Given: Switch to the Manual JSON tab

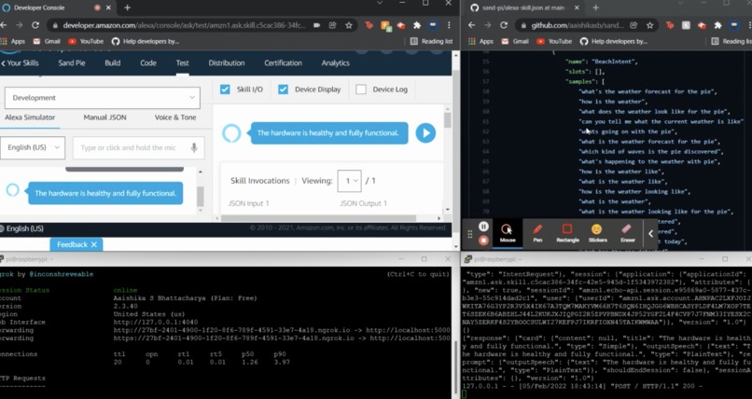Looking at the screenshot, I should pos(104,117).
